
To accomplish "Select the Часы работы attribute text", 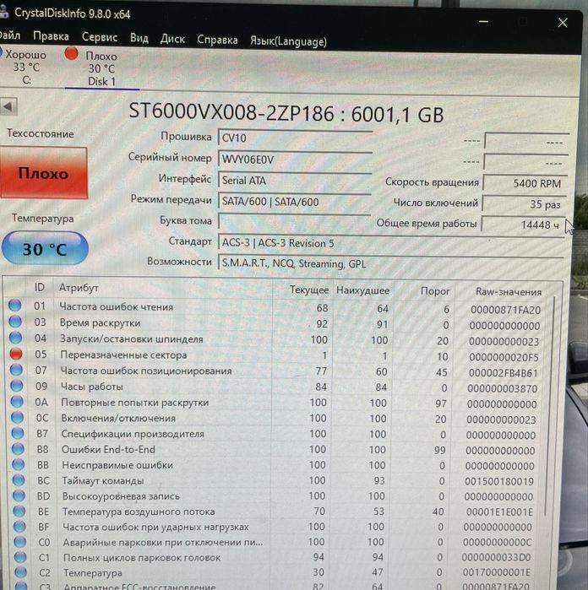I will [92, 387].
